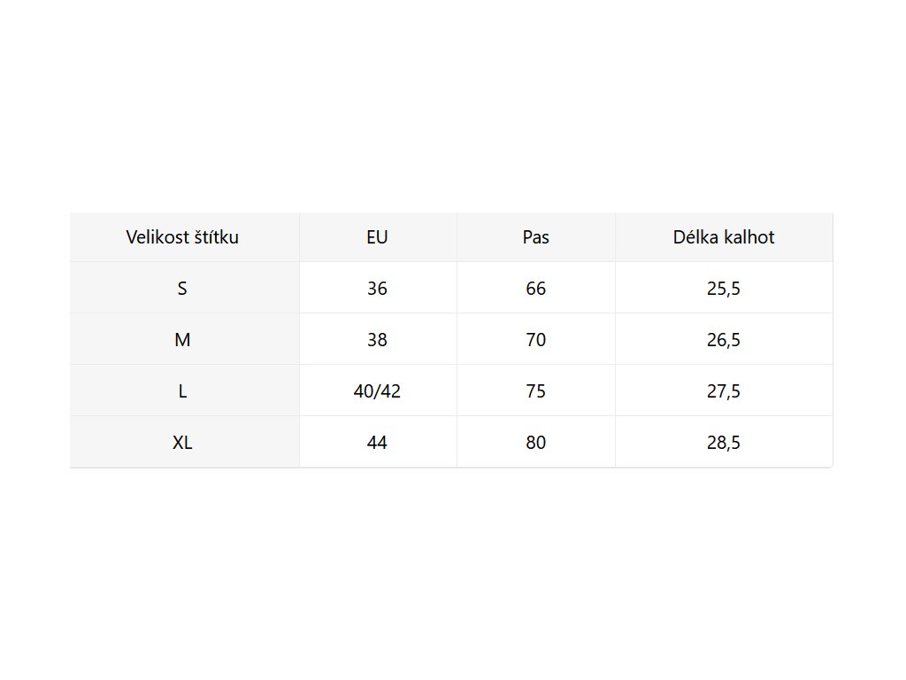This screenshot has width=906, height=680.
Task: Click trouser length 27,5 cell
Action: coord(723,391)
